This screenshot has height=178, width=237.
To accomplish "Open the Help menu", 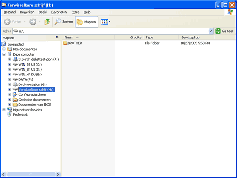I will tap(87, 12).
